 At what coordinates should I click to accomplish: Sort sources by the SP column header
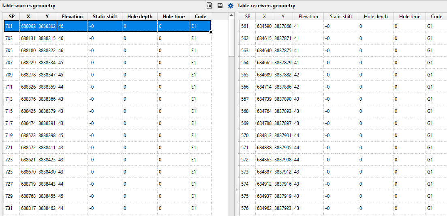point(12,17)
